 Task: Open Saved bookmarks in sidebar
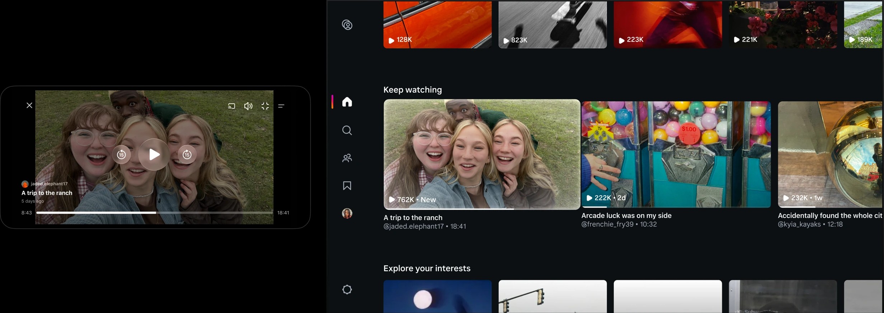[x=347, y=185]
